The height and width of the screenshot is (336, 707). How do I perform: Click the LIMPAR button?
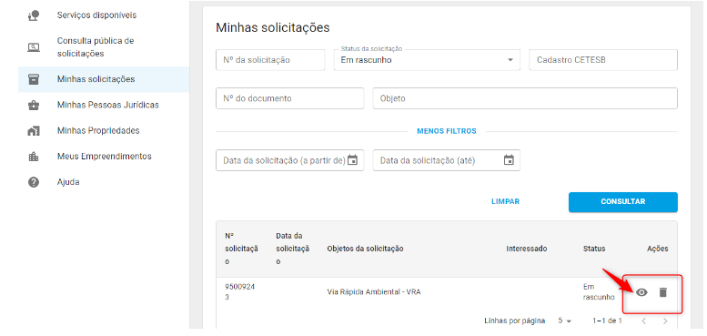[505, 201]
